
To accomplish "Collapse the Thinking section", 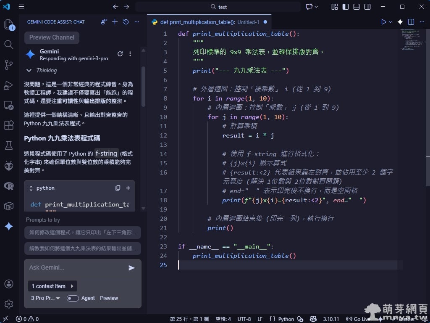I will (x=29, y=71).
